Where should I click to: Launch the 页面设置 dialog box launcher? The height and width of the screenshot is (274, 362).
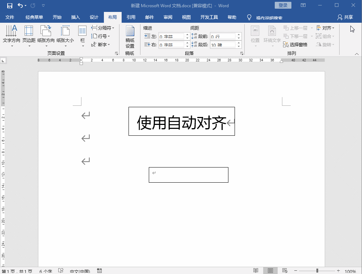(x=117, y=53)
